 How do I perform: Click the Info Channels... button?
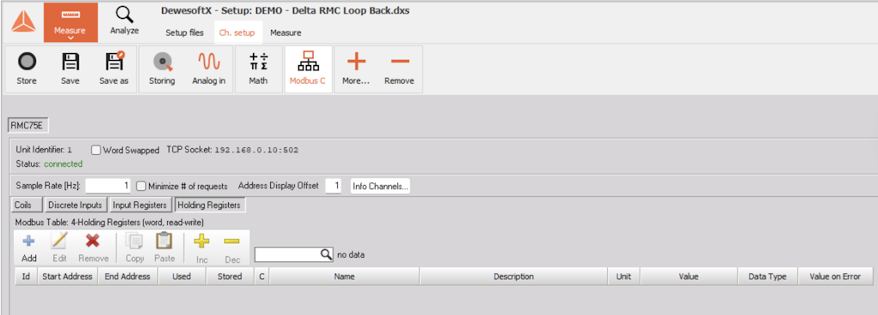click(x=380, y=186)
